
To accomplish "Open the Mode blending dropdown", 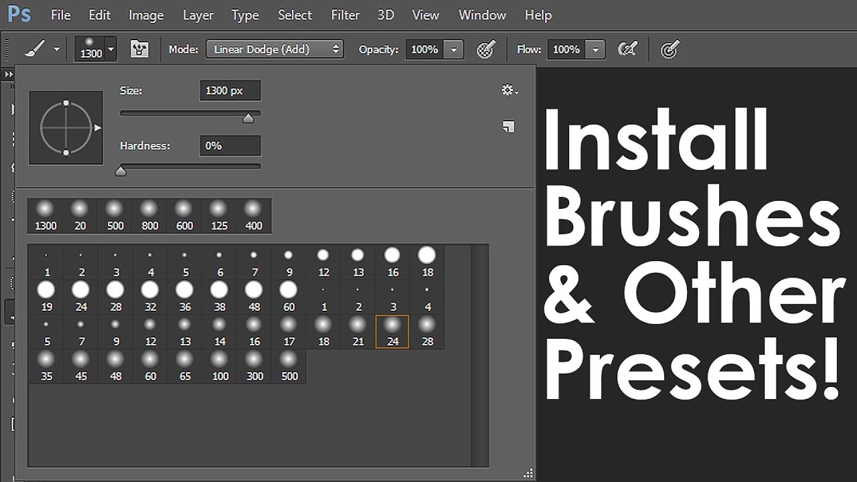I will [275, 50].
